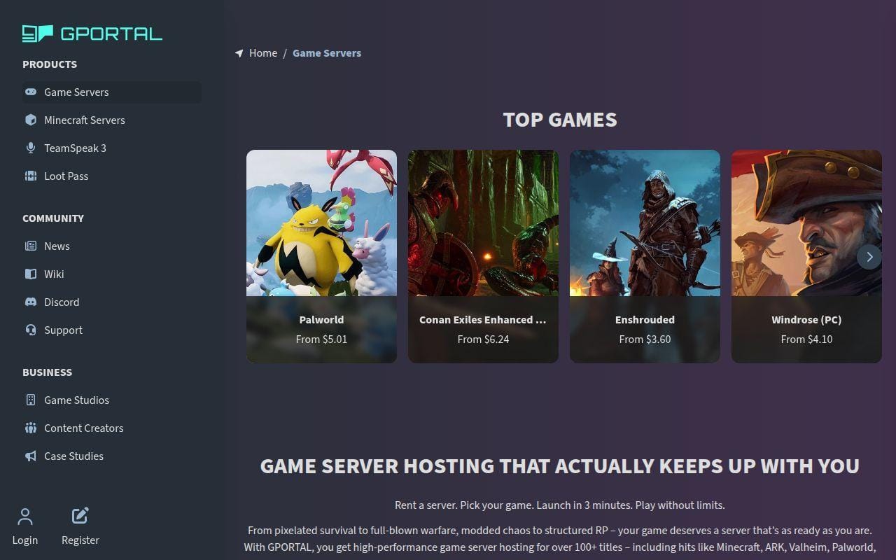
Task: Open the Palworld game card image
Action: pyautogui.click(x=321, y=223)
